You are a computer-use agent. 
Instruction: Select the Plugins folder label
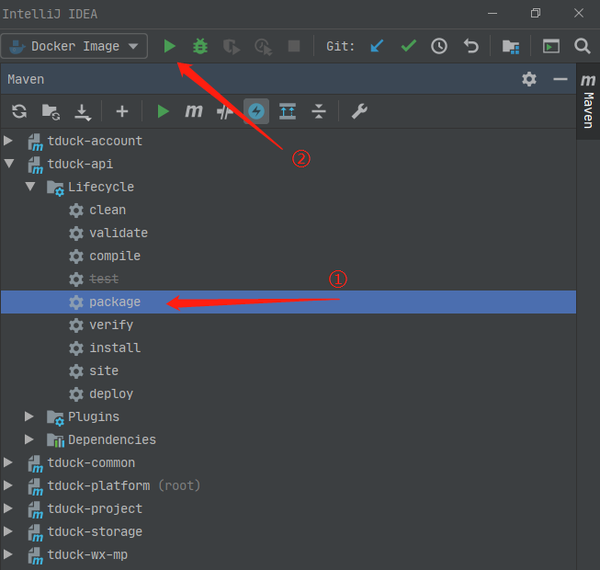[x=94, y=416]
